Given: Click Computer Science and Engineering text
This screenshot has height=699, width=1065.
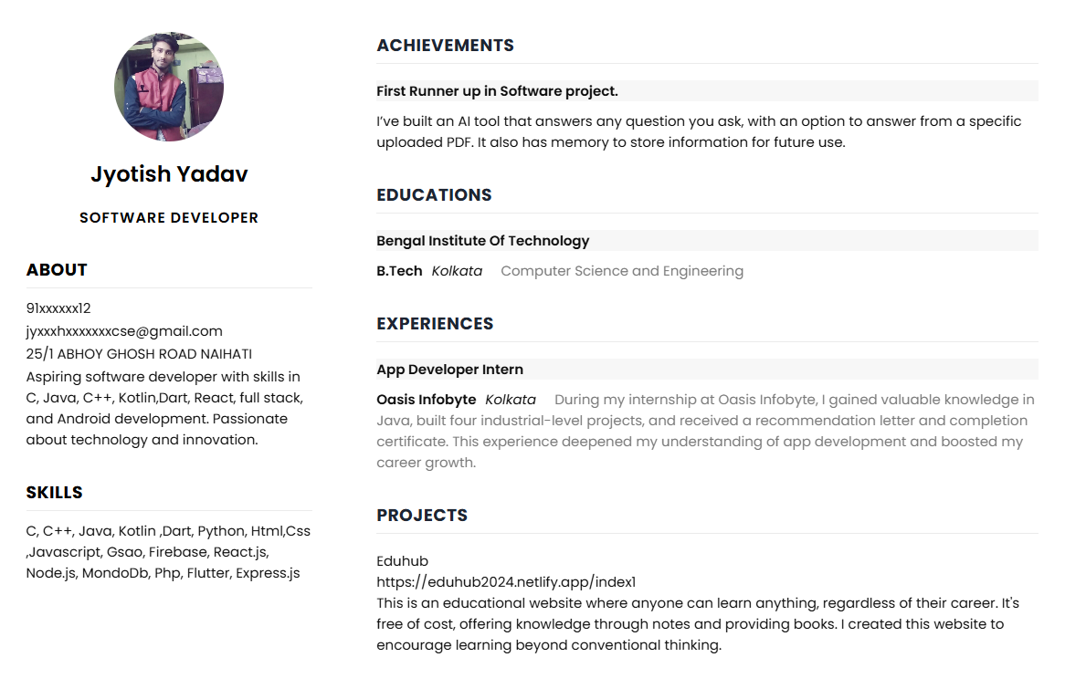Looking at the screenshot, I should tap(622, 271).
